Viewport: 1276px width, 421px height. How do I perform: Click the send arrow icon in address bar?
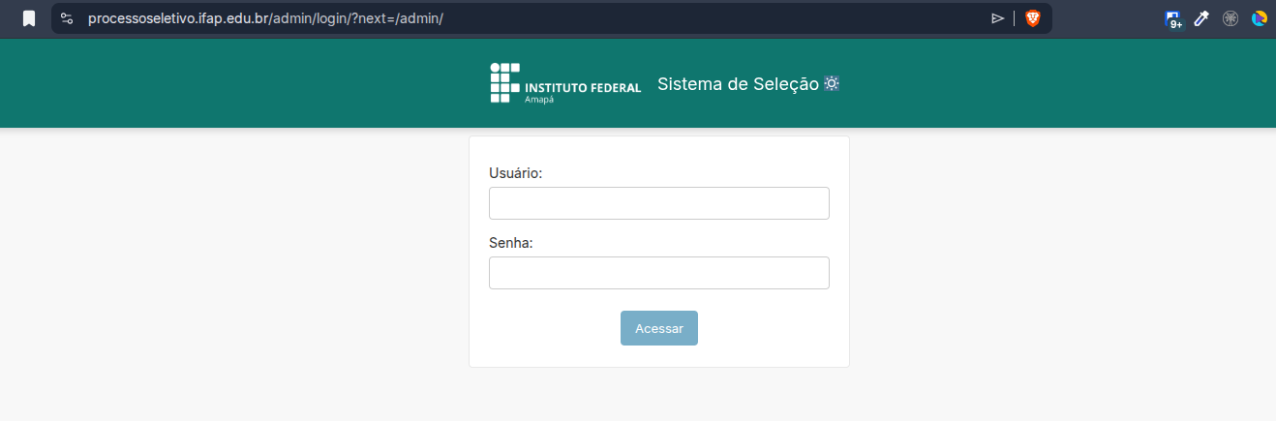(997, 18)
